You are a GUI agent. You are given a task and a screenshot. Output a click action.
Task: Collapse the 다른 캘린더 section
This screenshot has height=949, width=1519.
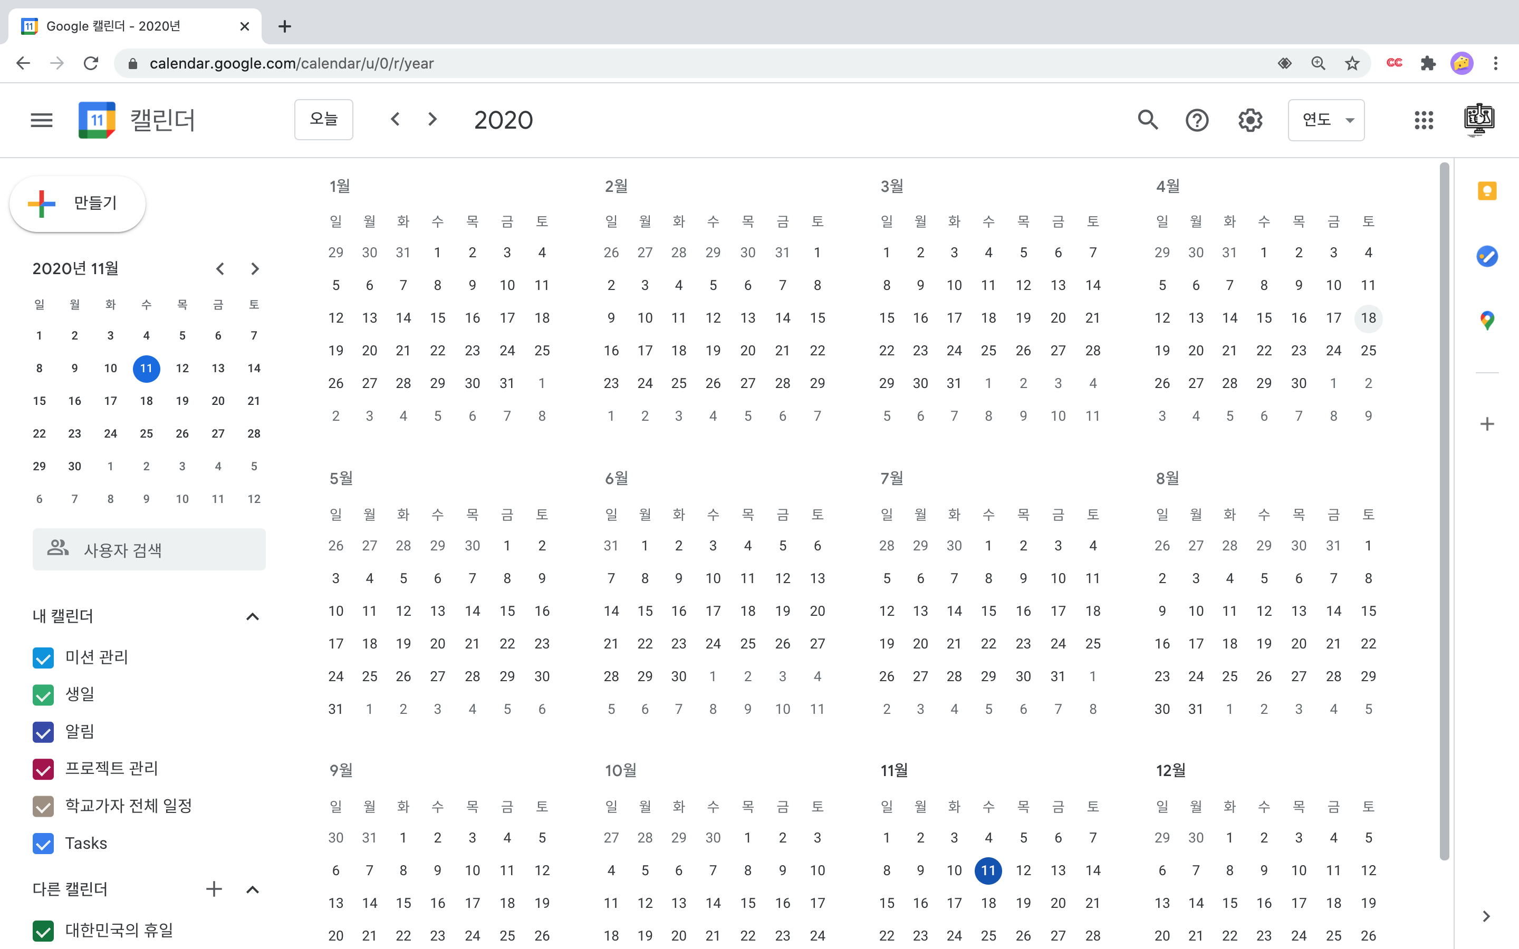252,889
